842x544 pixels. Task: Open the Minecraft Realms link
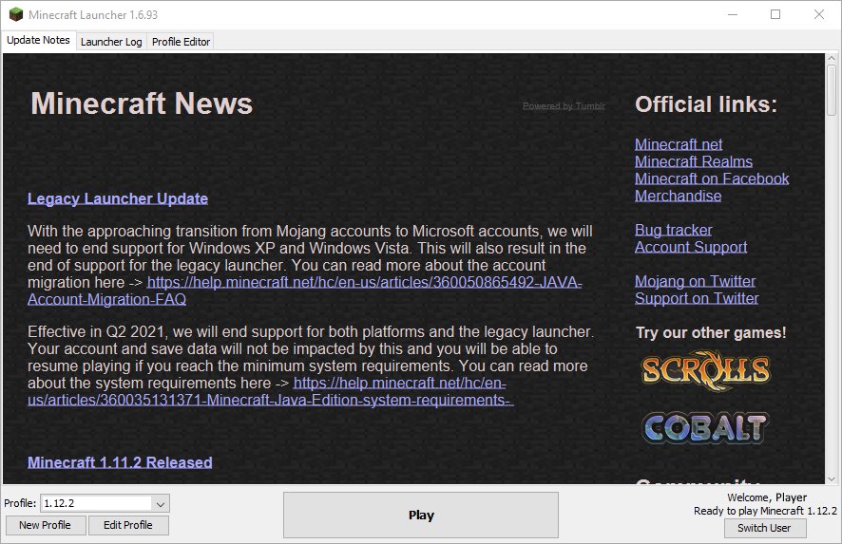coord(693,161)
